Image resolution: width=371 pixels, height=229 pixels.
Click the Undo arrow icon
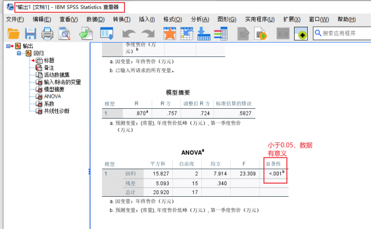click(129, 34)
